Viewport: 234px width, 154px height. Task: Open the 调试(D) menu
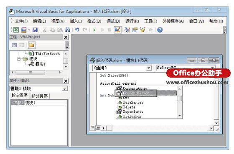pyautogui.click(x=113, y=21)
